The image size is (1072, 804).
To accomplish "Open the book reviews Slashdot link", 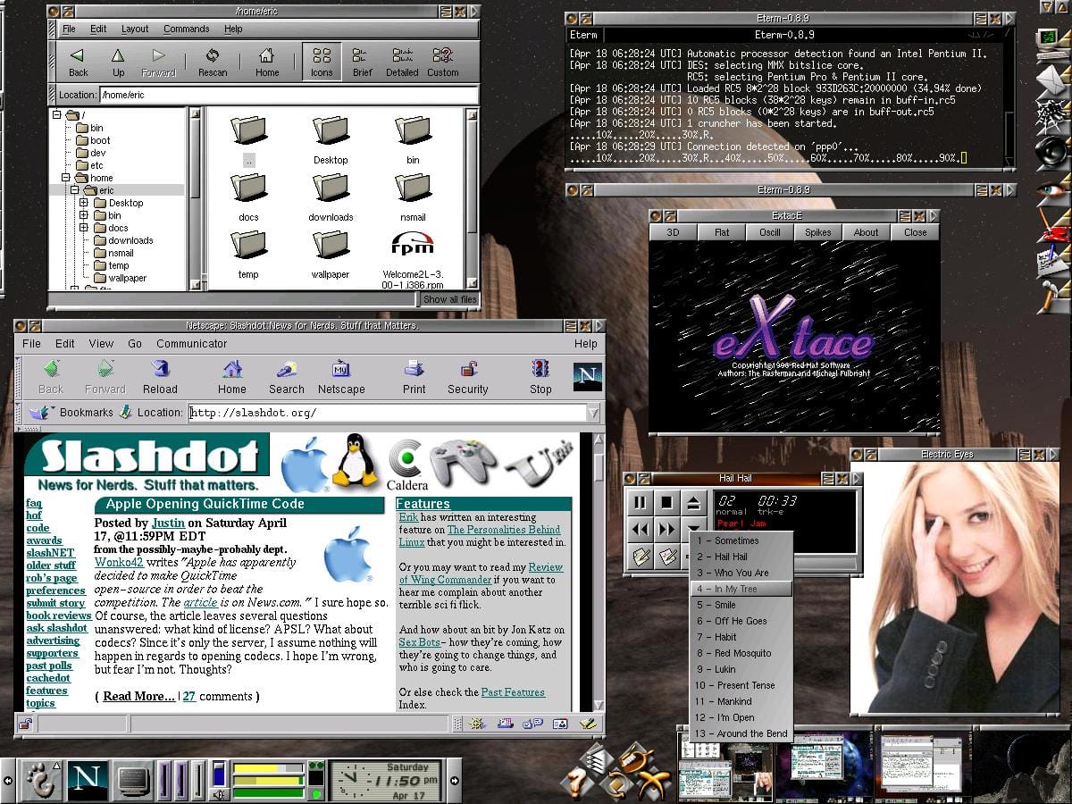I will coord(59,616).
